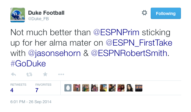Image resolution: width=191 pixels, height=112 pixels.
Task: Click the reply arrow icon
Action: [x=13, y=74]
